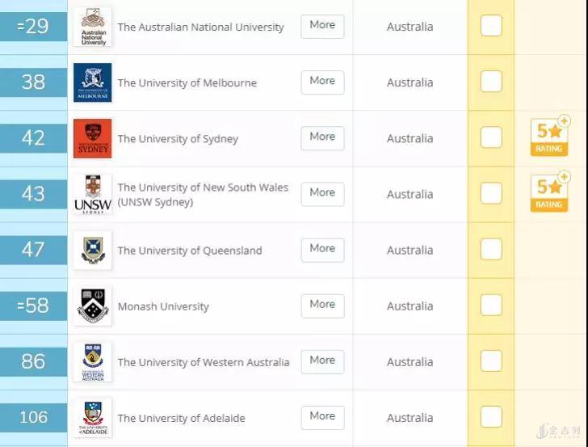
Task: Click the University of Adelaide logo
Action: (x=93, y=418)
